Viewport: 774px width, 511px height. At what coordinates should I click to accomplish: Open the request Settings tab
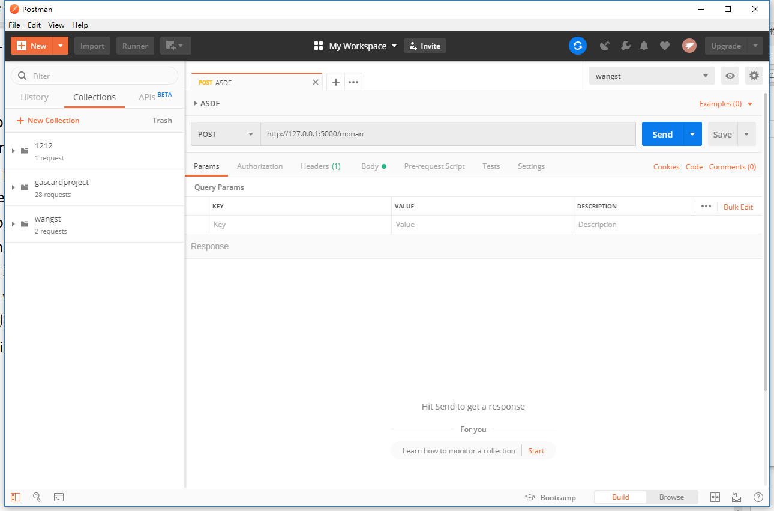click(x=531, y=166)
